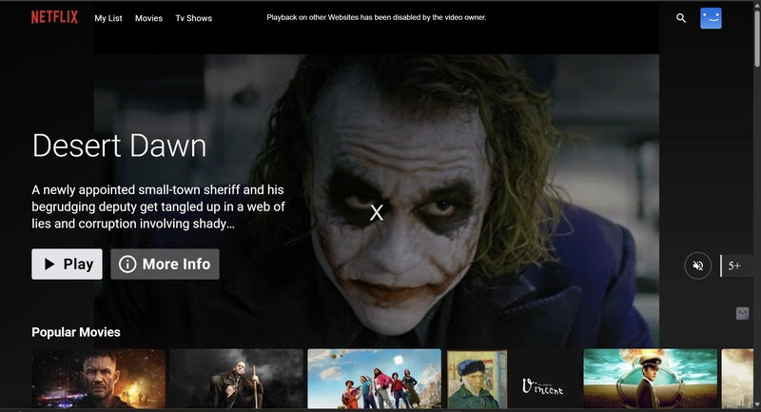Viewport: 761px width, 412px height.
Task: Open the Movies section
Action: 148,18
